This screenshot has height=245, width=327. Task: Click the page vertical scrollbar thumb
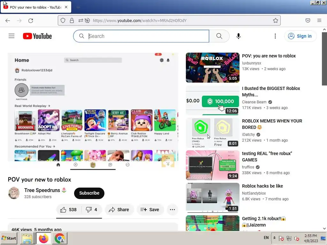point(324,59)
